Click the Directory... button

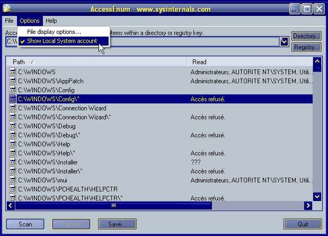(306, 36)
